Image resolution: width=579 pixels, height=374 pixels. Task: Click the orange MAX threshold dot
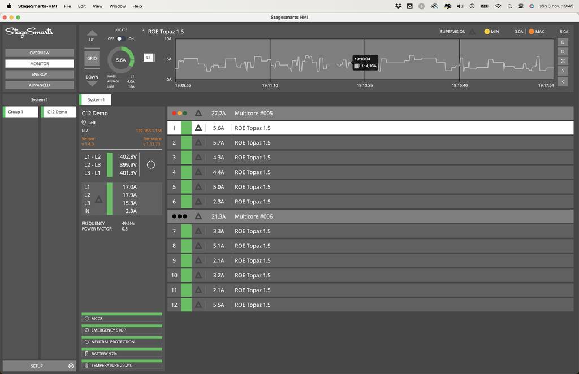coord(531,32)
